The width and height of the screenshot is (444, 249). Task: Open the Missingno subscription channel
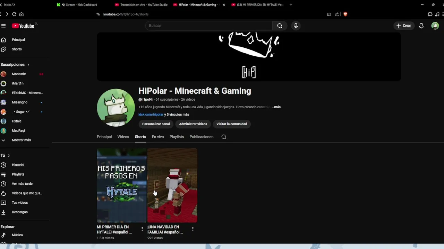[x=19, y=102]
